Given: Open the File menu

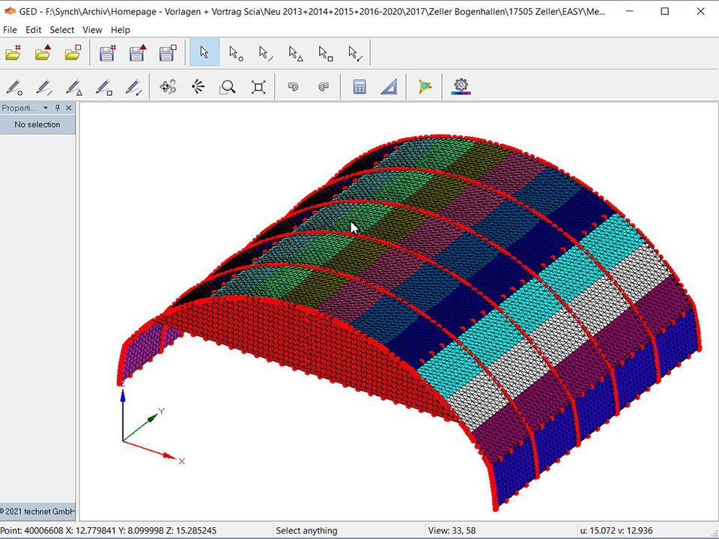Looking at the screenshot, I should point(10,30).
